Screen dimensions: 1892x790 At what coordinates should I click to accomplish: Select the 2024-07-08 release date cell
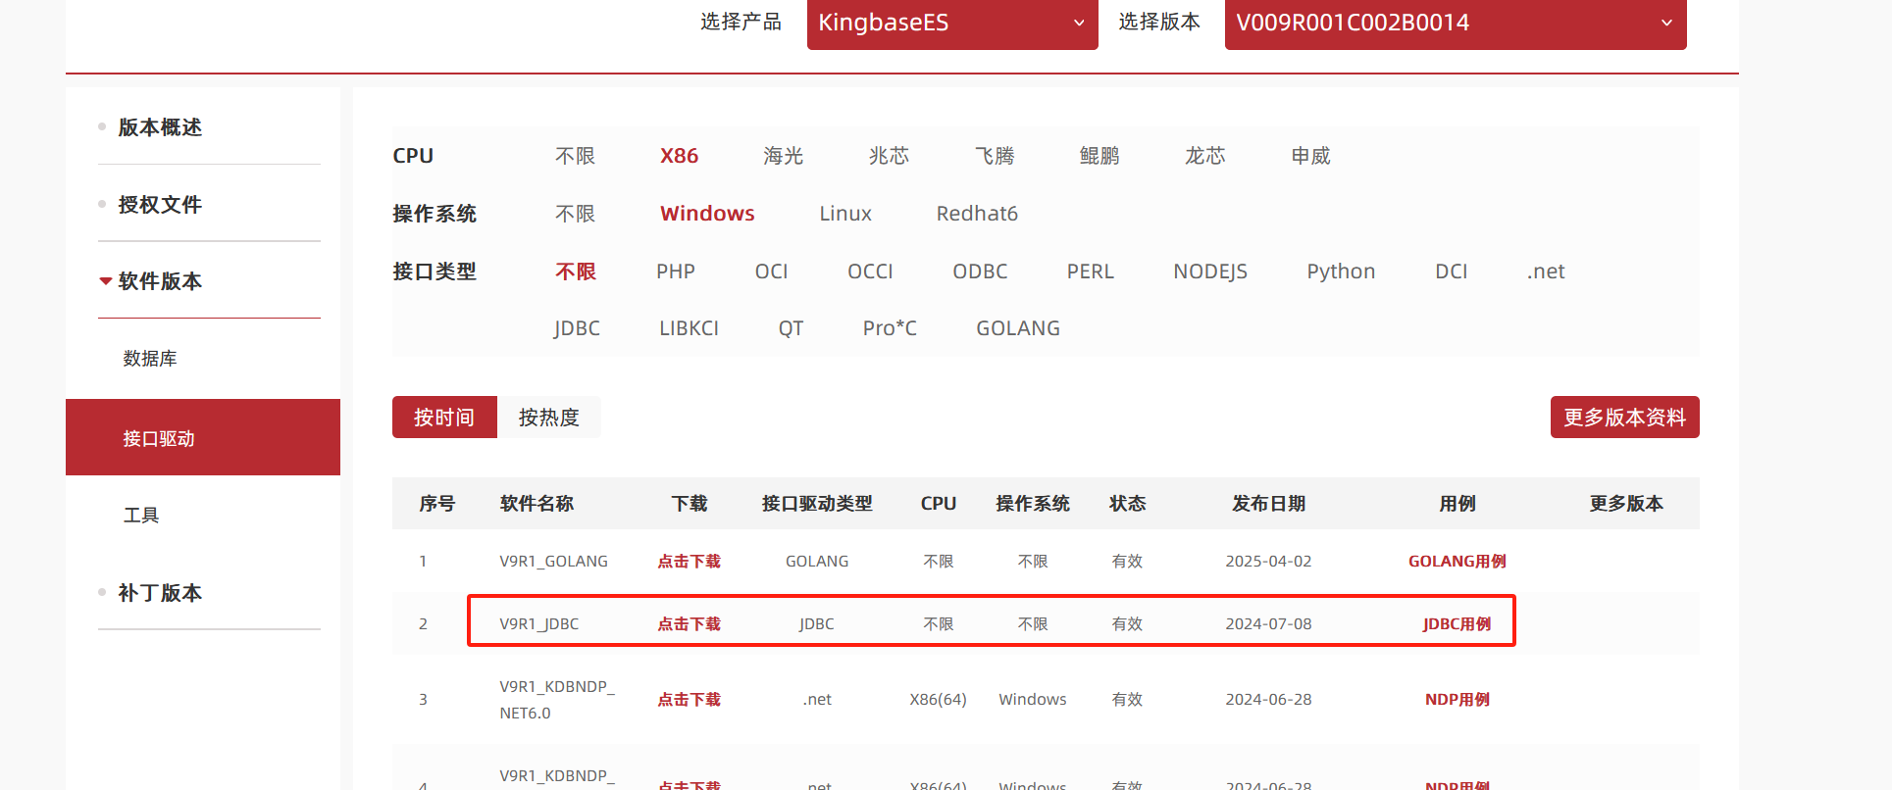pyautogui.click(x=1268, y=624)
